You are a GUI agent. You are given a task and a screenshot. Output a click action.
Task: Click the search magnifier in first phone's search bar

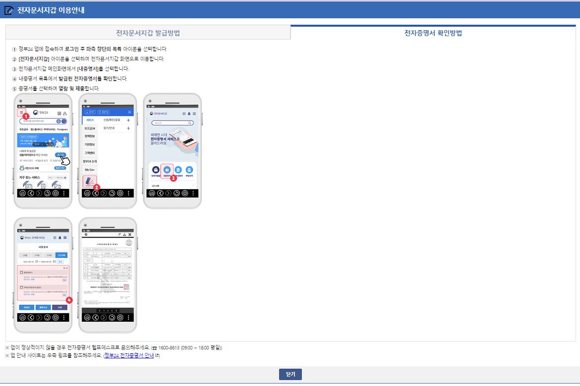pos(65,122)
